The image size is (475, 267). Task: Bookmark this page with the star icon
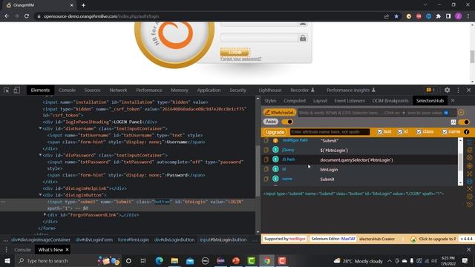tap(396, 16)
